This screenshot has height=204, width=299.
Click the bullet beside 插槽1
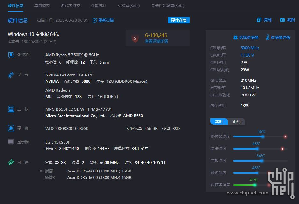(41, 171)
